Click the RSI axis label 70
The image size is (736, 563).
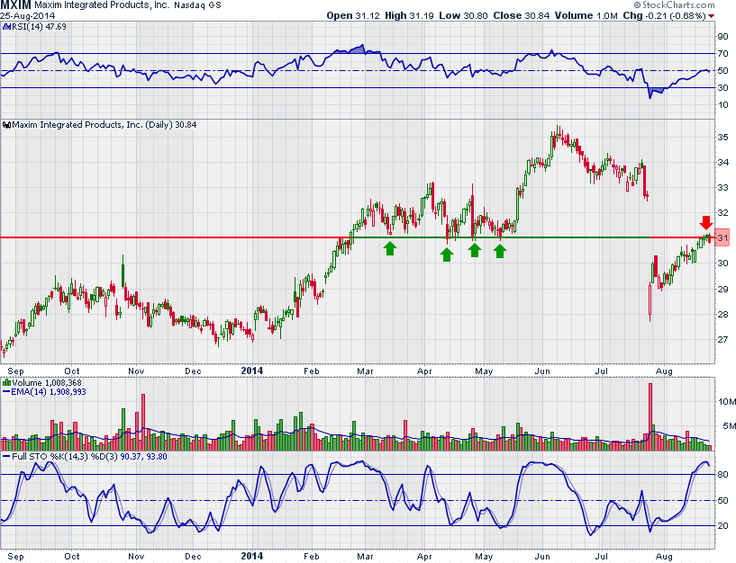pyautogui.click(x=722, y=54)
